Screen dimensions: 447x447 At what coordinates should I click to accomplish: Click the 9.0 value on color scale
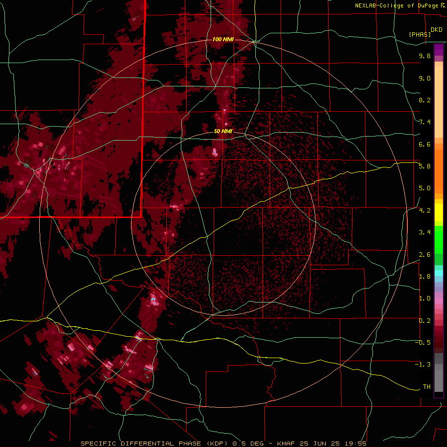425,78
